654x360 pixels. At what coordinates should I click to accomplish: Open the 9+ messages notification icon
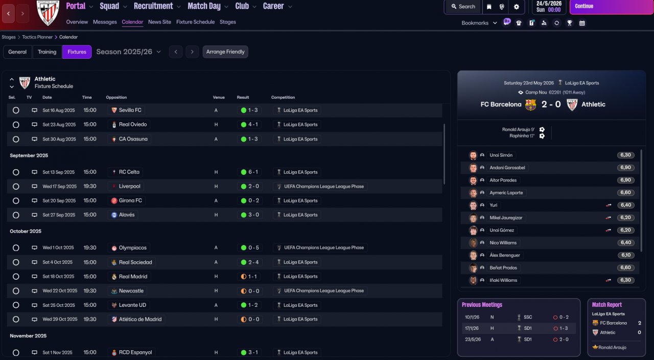click(x=507, y=22)
